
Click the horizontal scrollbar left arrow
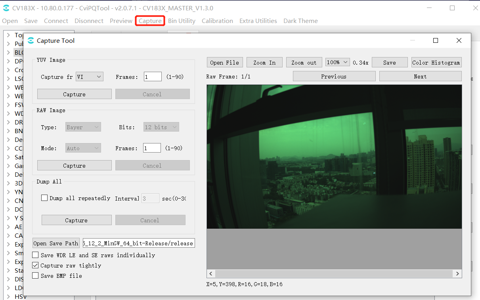point(211,273)
